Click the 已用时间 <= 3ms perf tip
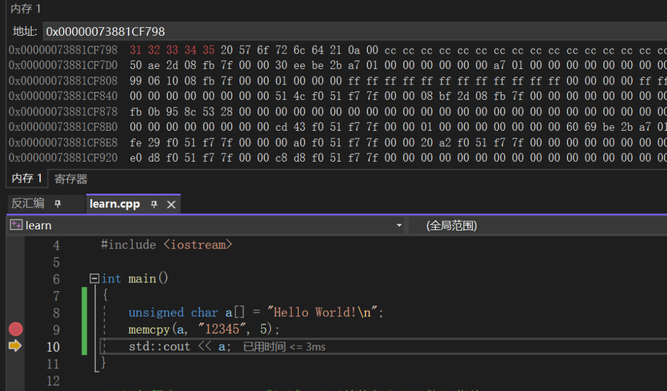667x391 pixels. click(285, 347)
